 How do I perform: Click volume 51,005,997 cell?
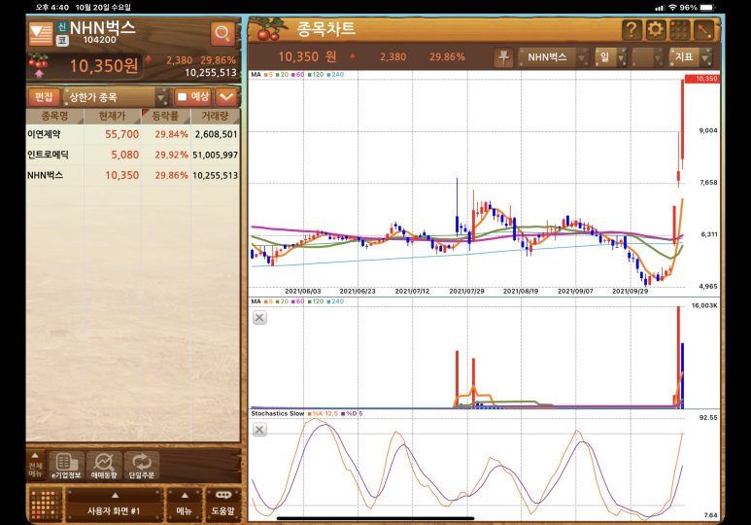(x=215, y=155)
